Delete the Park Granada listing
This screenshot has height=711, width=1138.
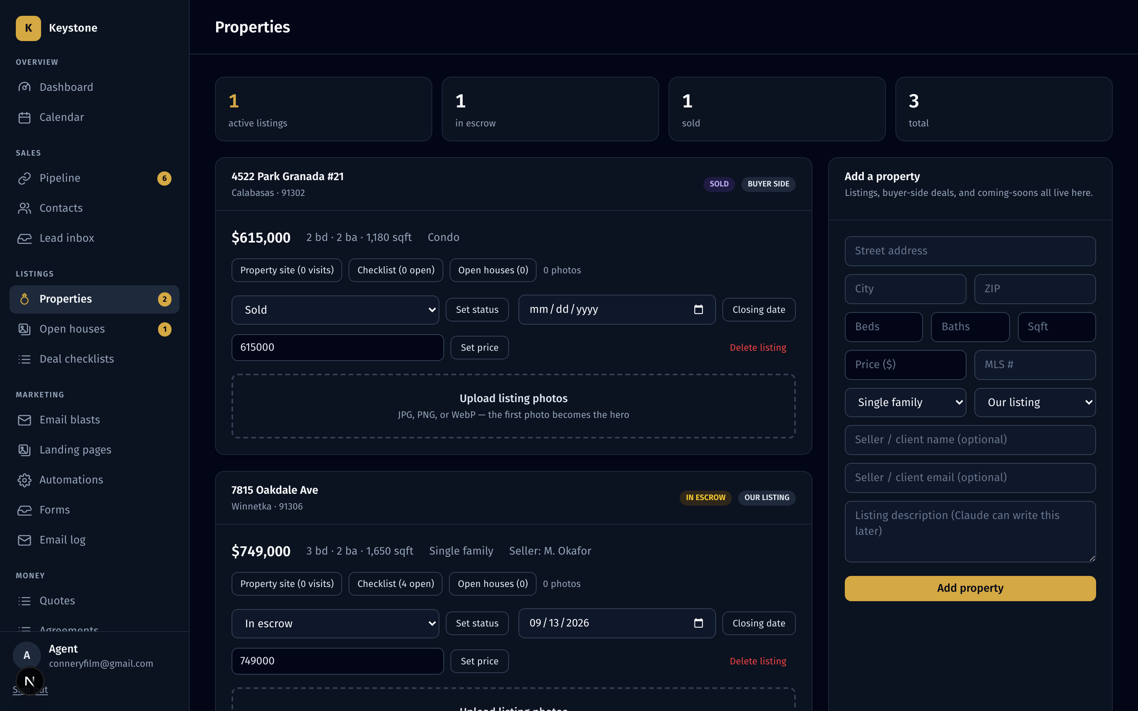point(757,348)
